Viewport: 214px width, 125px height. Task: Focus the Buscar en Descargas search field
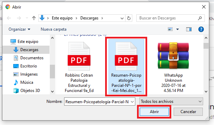click(x=168, y=18)
